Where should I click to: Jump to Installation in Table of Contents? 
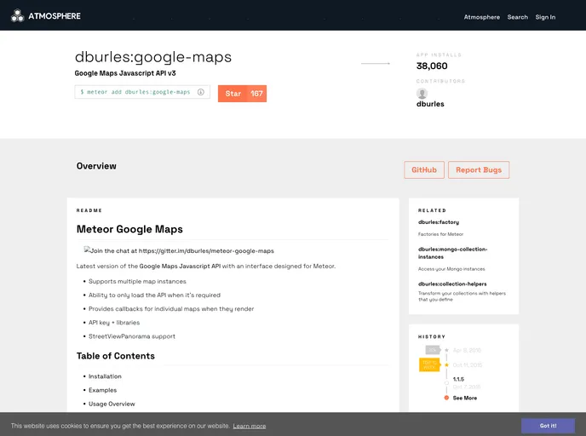click(x=105, y=376)
